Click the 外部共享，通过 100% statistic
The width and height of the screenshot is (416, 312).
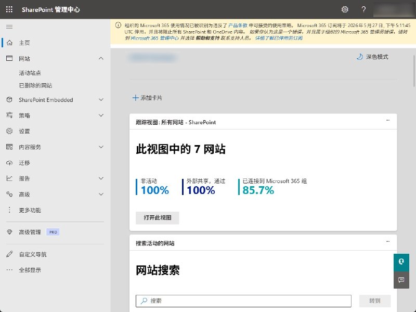pyautogui.click(x=204, y=187)
